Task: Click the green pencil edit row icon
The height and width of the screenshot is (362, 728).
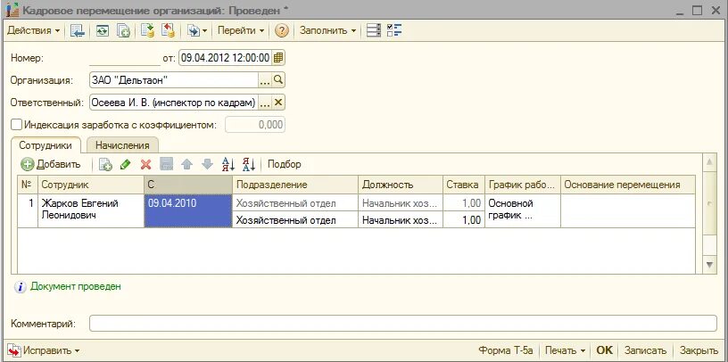Action: 126,164
